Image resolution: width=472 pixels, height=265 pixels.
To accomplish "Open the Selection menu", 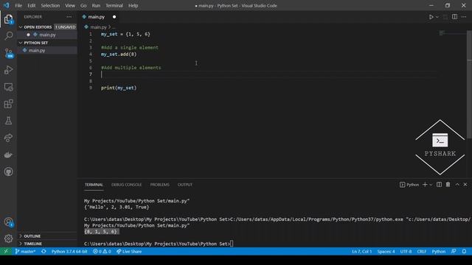I will point(50,5).
